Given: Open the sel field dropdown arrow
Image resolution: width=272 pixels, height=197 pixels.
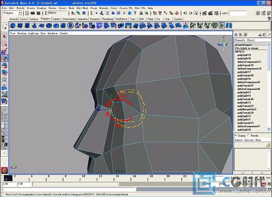Looking at the screenshot, I should (227, 13).
